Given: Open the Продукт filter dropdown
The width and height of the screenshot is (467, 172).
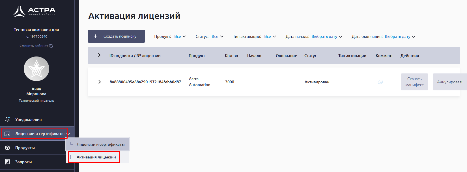Looking at the screenshot, I should click(x=180, y=37).
